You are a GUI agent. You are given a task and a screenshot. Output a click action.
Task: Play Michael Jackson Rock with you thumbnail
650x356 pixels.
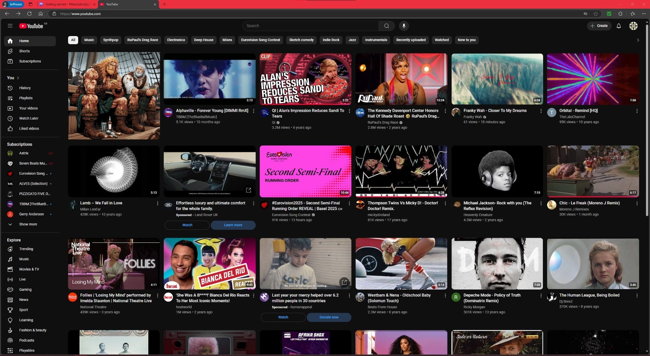(x=497, y=171)
